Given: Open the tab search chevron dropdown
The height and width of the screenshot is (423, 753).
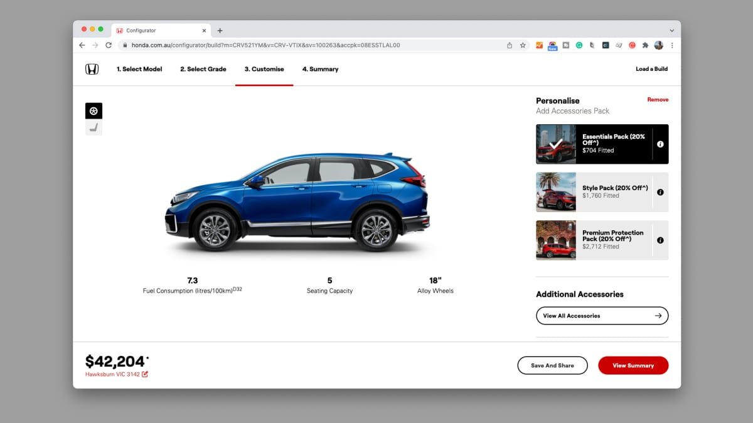Looking at the screenshot, I should (671, 30).
